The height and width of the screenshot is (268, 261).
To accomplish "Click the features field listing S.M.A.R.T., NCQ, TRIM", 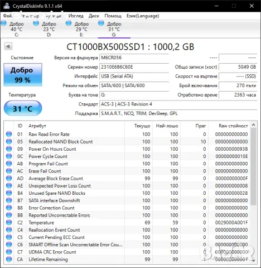I will tap(178, 113).
